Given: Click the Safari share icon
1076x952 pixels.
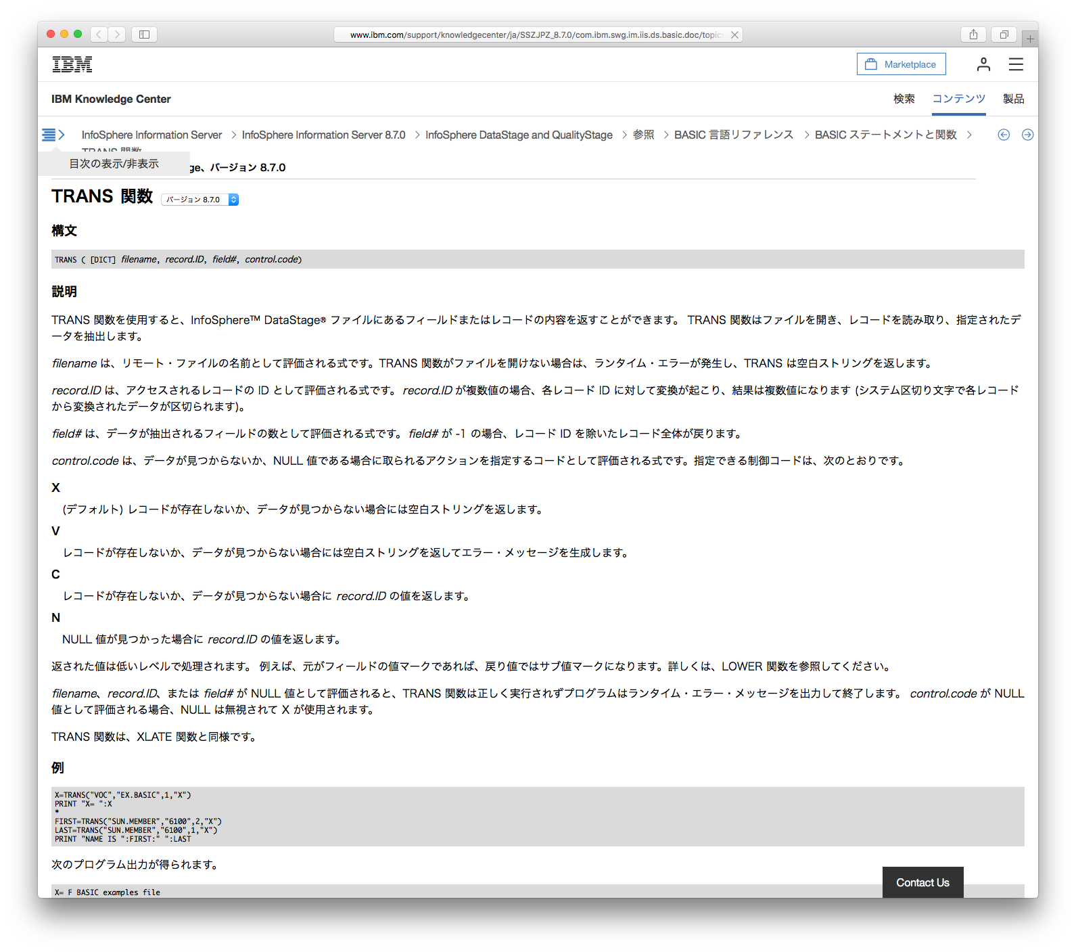Looking at the screenshot, I should point(973,35).
